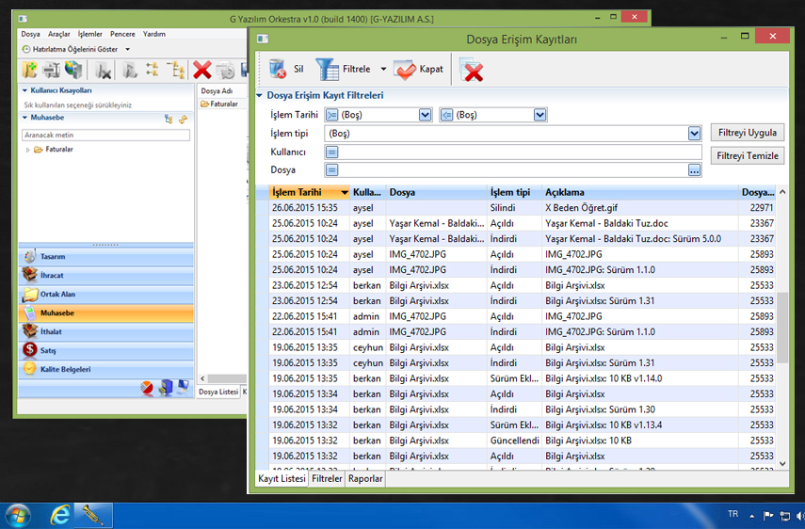Open the first İşlem Tarihi date dropdown
The width and height of the screenshot is (805, 529).
click(425, 115)
